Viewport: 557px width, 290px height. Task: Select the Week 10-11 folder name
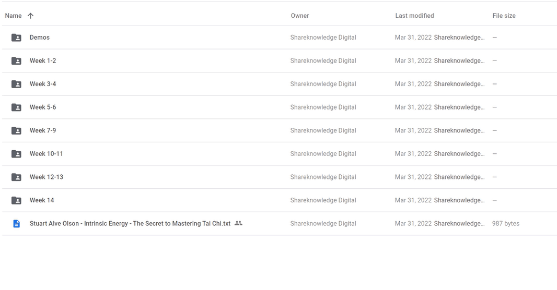pyautogui.click(x=46, y=153)
